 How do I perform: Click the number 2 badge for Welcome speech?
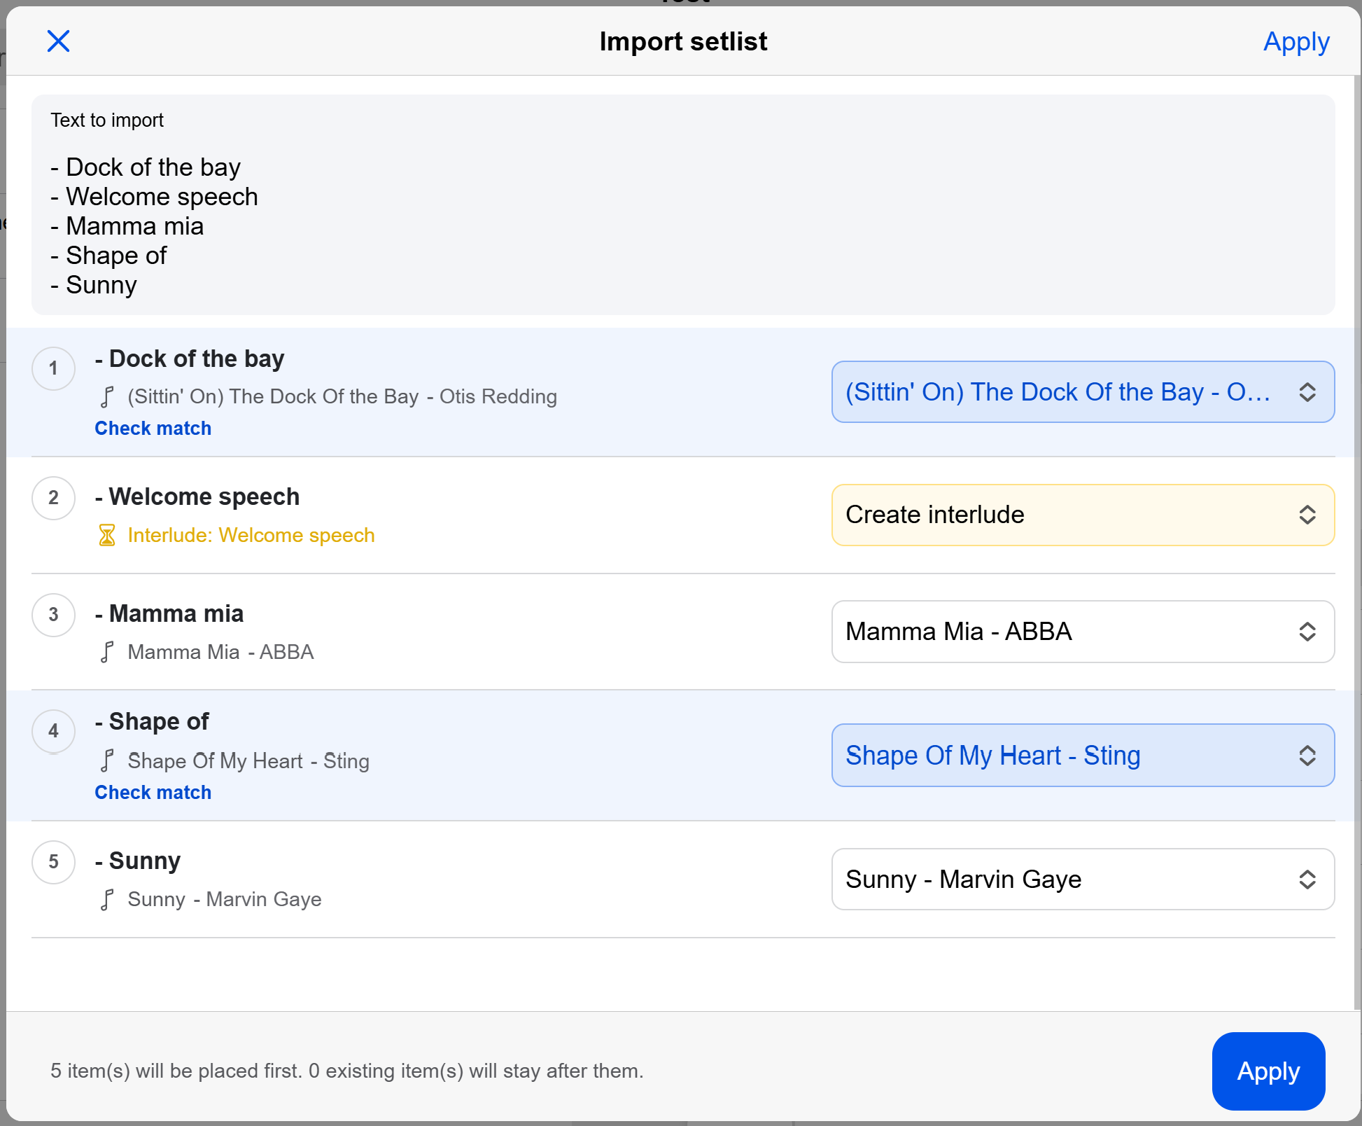(x=54, y=498)
